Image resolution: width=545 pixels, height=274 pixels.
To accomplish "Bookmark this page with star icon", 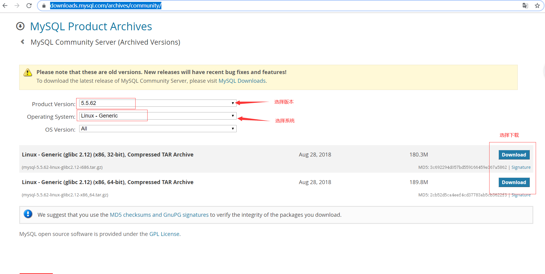I will pyautogui.click(x=537, y=6).
